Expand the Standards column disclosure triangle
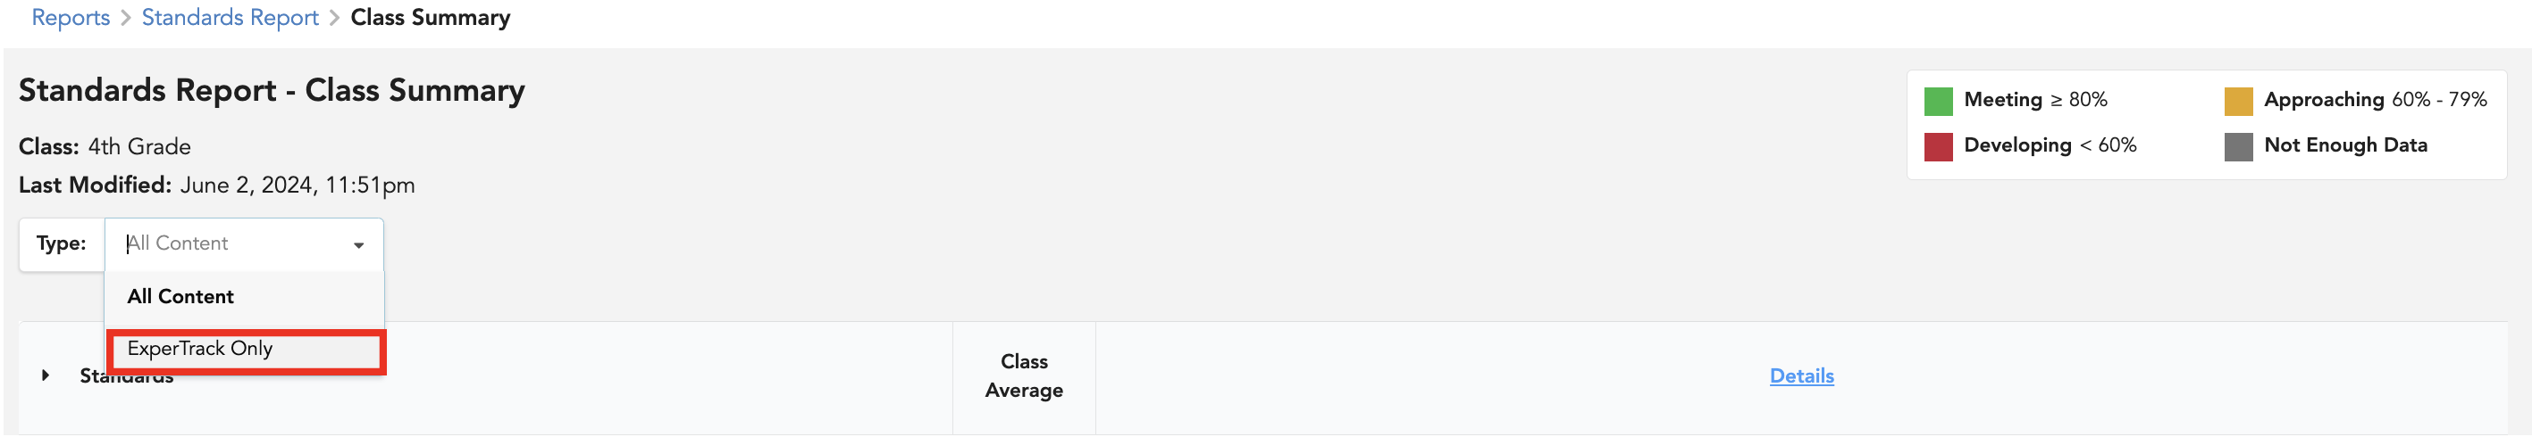Image resolution: width=2532 pixels, height=437 pixels. (x=46, y=375)
